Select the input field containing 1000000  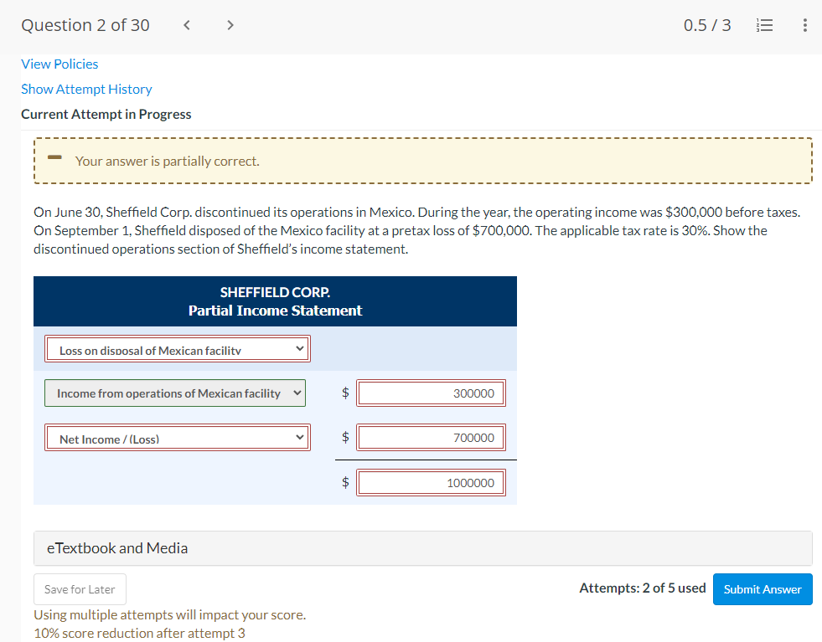[431, 482]
